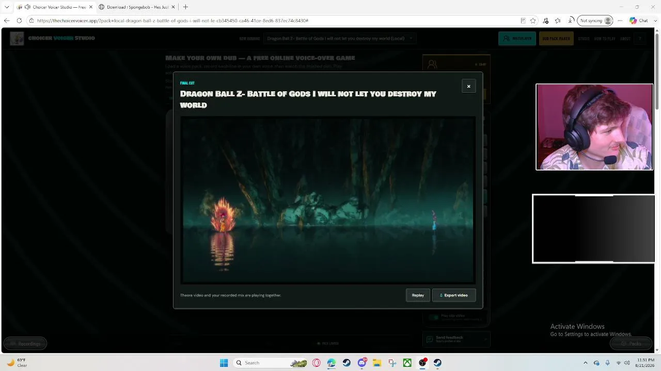Open the Recordings panel
The height and width of the screenshot is (371, 661).
point(25,344)
